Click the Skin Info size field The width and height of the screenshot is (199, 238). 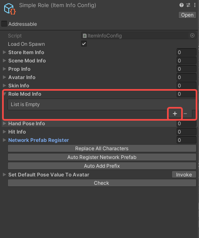coord(187,85)
